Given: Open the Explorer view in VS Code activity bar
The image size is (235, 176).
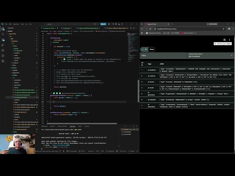Looking at the screenshot, I should 3,29.
